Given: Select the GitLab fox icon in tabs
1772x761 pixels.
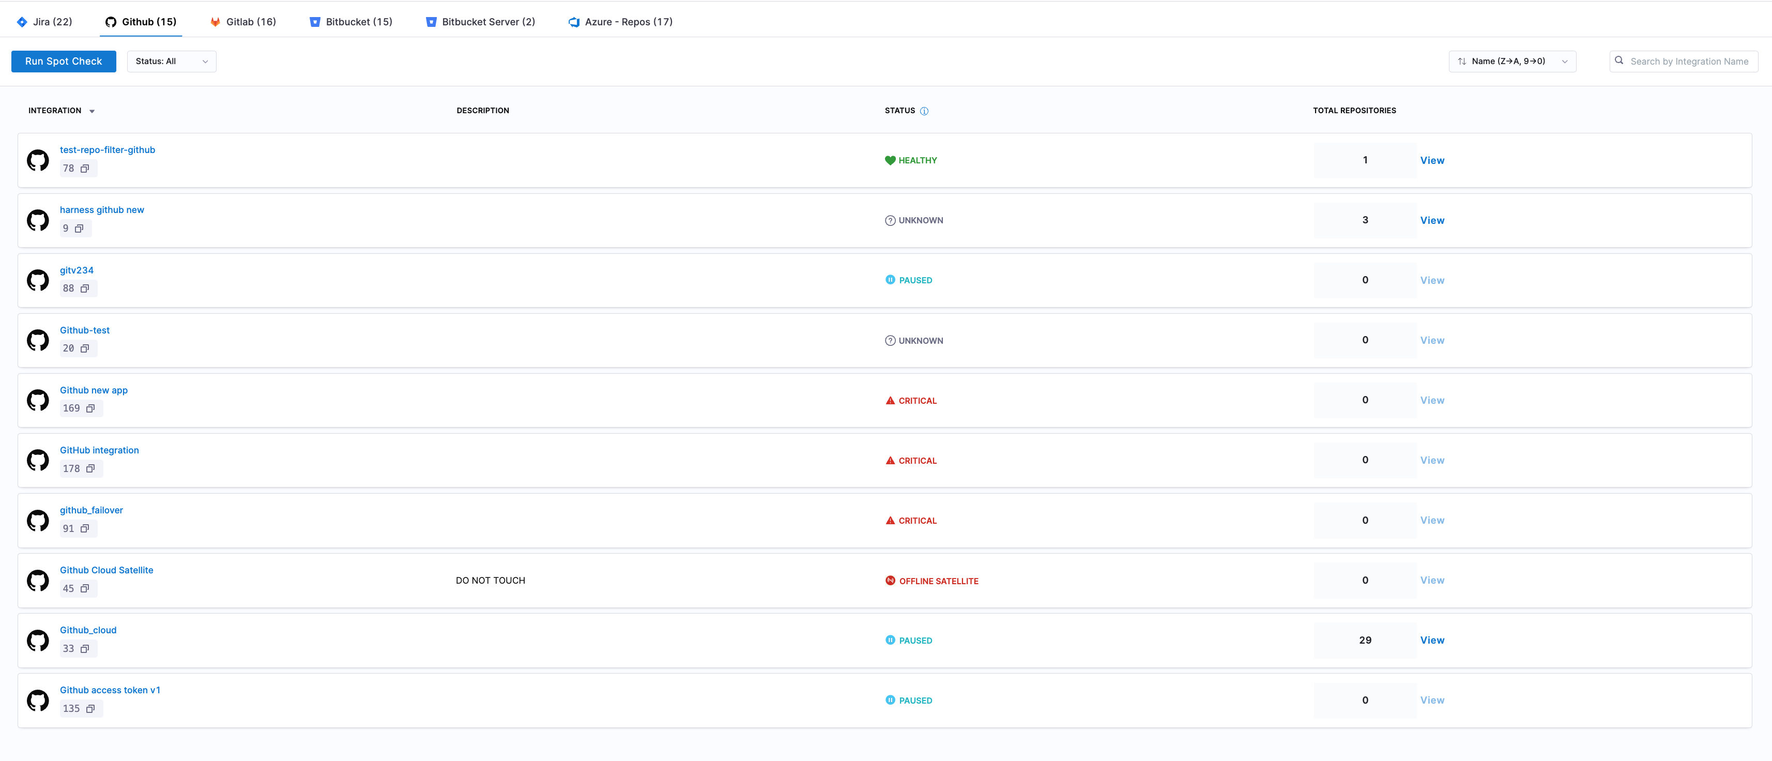Looking at the screenshot, I should coord(215,21).
